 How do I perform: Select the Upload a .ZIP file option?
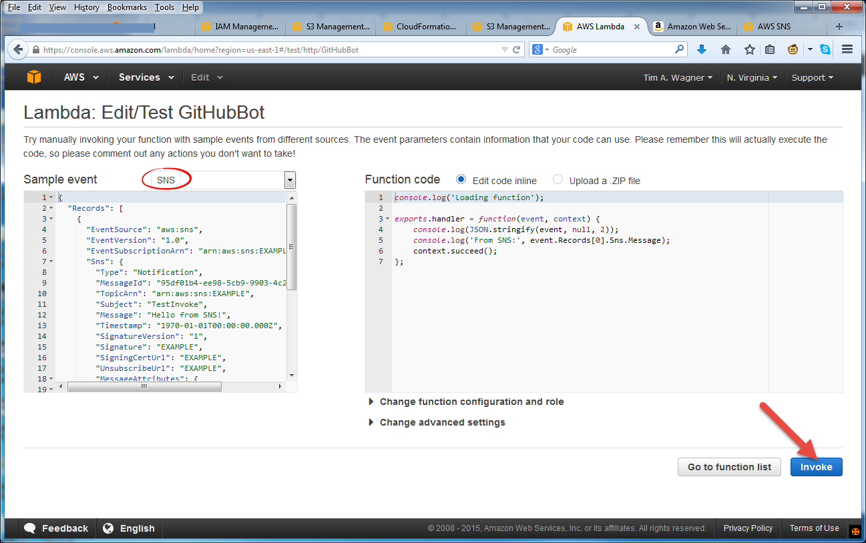coord(558,180)
